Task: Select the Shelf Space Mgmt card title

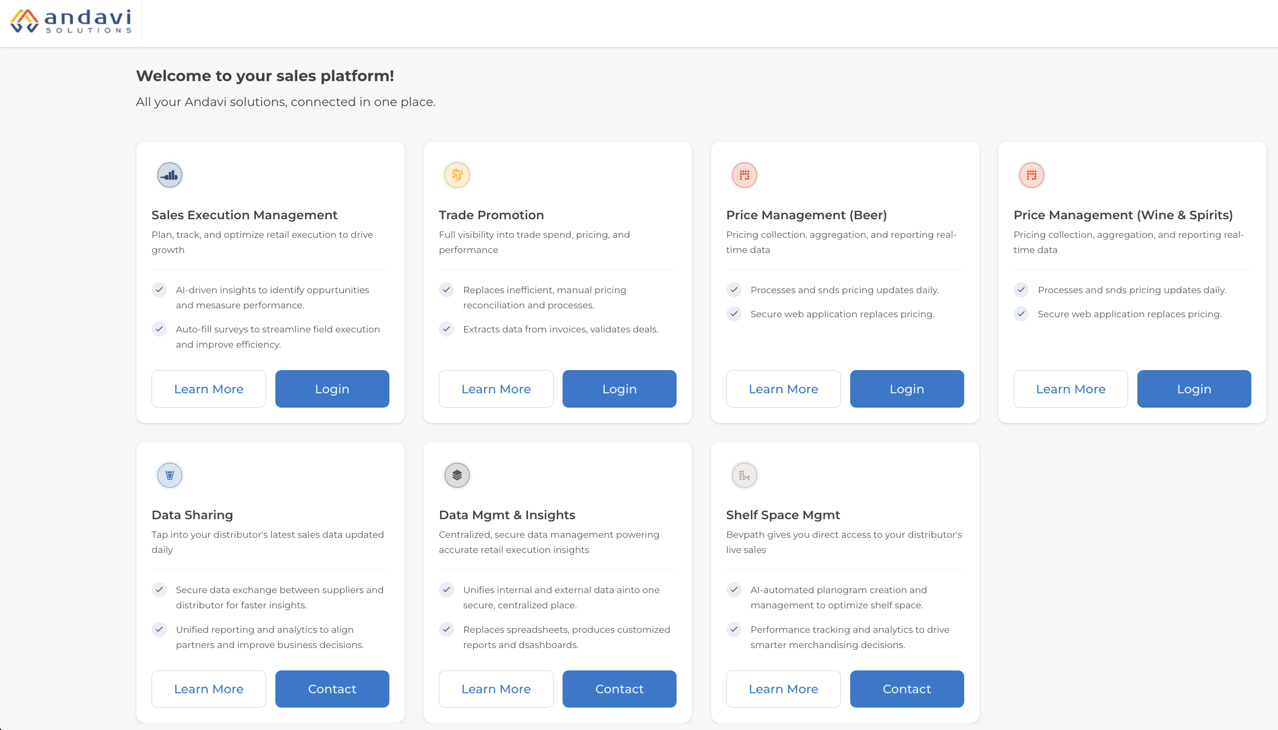Action: [x=783, y=515]
